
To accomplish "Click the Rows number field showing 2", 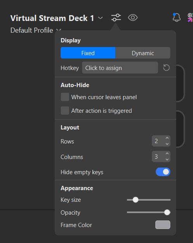I will point(161,141).
